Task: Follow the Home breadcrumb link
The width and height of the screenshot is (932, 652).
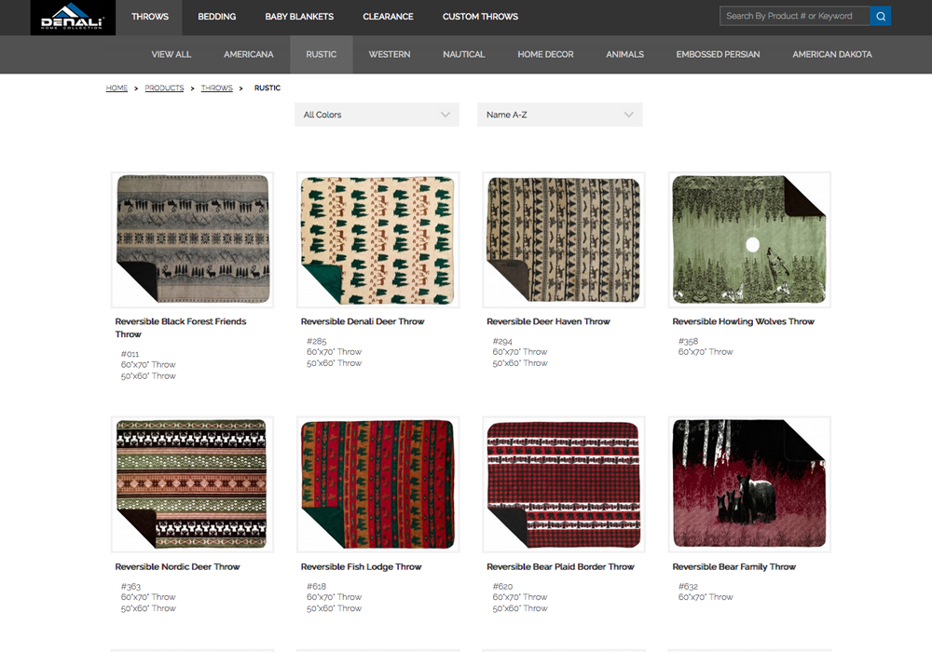Action: [x=116, y=88]
